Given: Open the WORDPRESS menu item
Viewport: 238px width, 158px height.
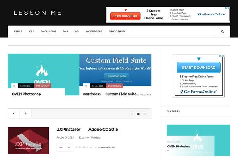Looking at the screenshot, I should (94, 32).
